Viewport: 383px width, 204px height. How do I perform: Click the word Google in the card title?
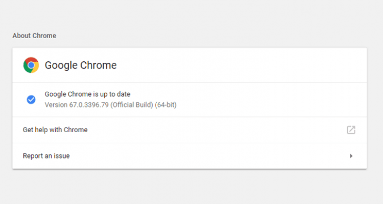pyautogui.click(x=61, y=65)
